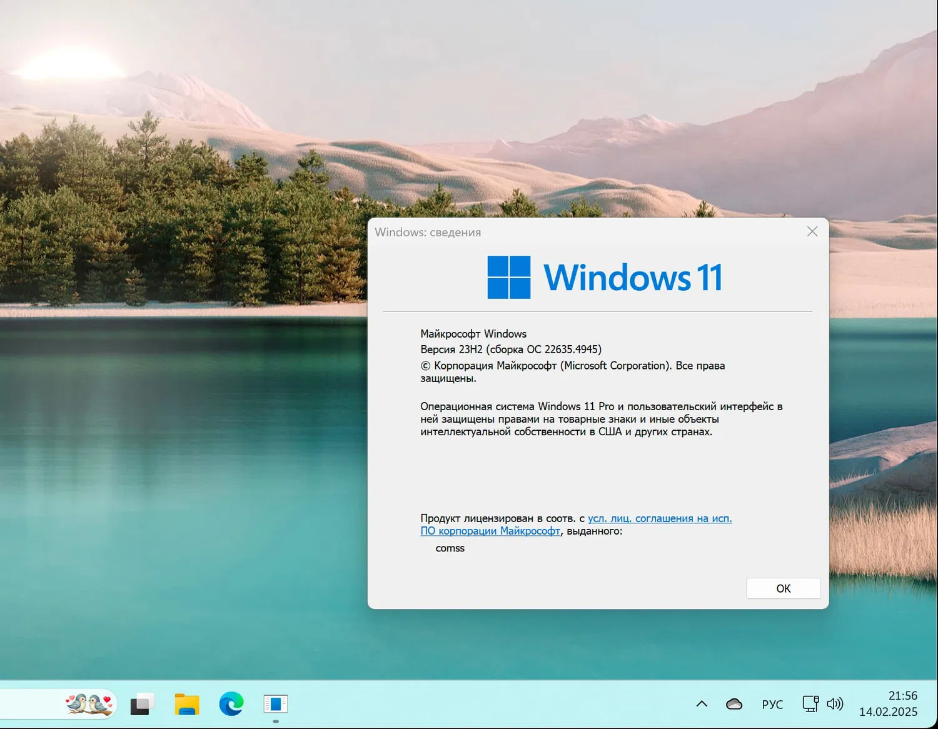This screenshot has height=729, width=938.
Task: Click the Windows: сведения title bar
Action: (x=428, y=231)
